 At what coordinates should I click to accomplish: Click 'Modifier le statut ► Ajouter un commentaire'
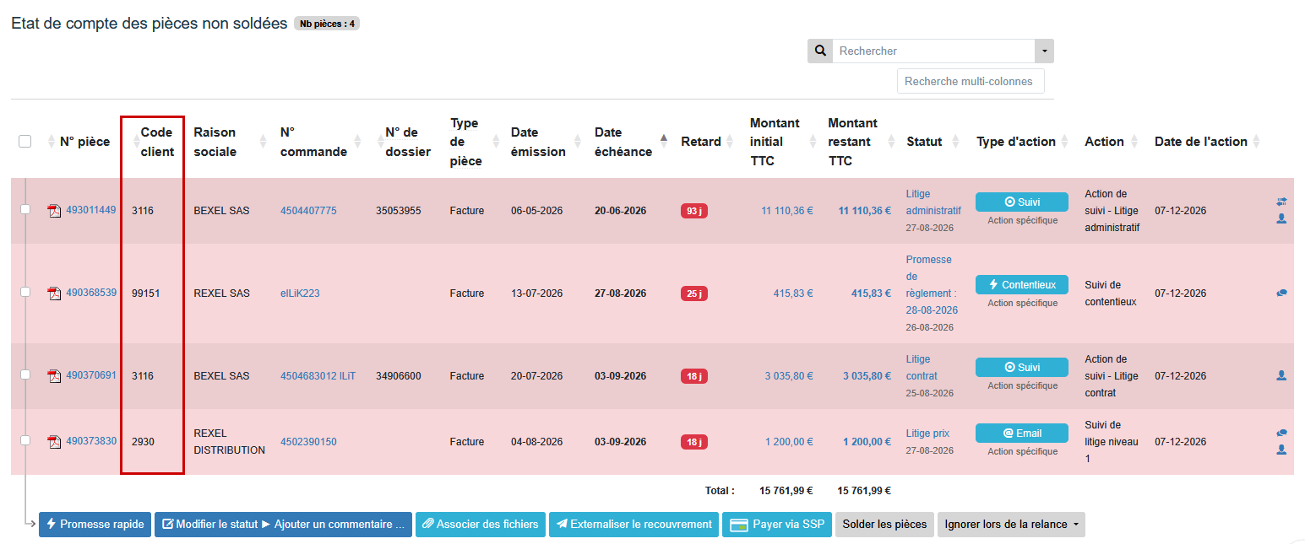point(283,525)
